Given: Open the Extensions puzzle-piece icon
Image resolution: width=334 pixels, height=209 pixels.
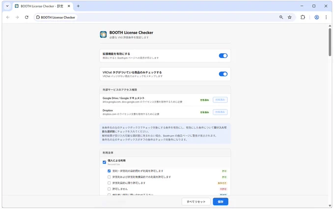Looking at the screenshot, I should pos(303,17).
